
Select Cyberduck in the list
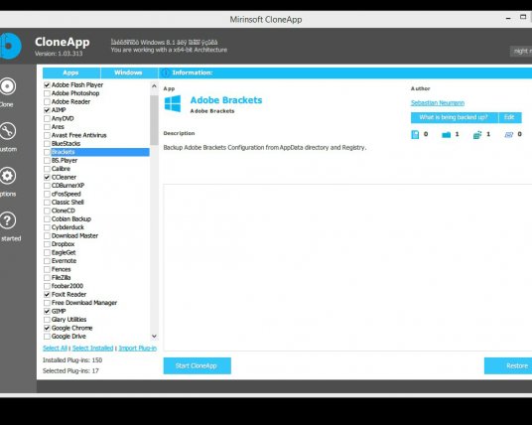tap(67, 227)
